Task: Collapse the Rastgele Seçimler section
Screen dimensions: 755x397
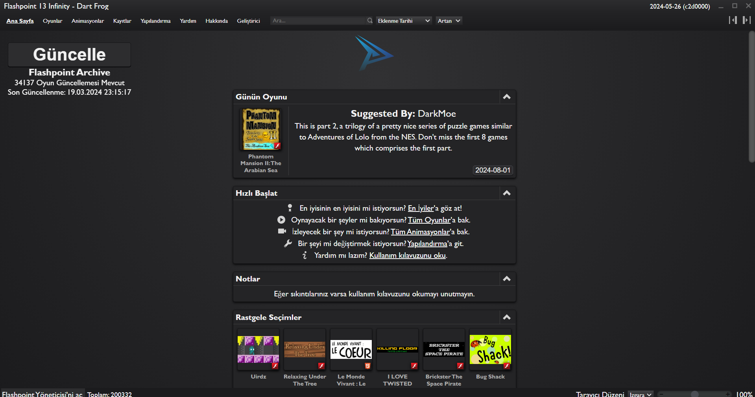Action: pos(507,317)
